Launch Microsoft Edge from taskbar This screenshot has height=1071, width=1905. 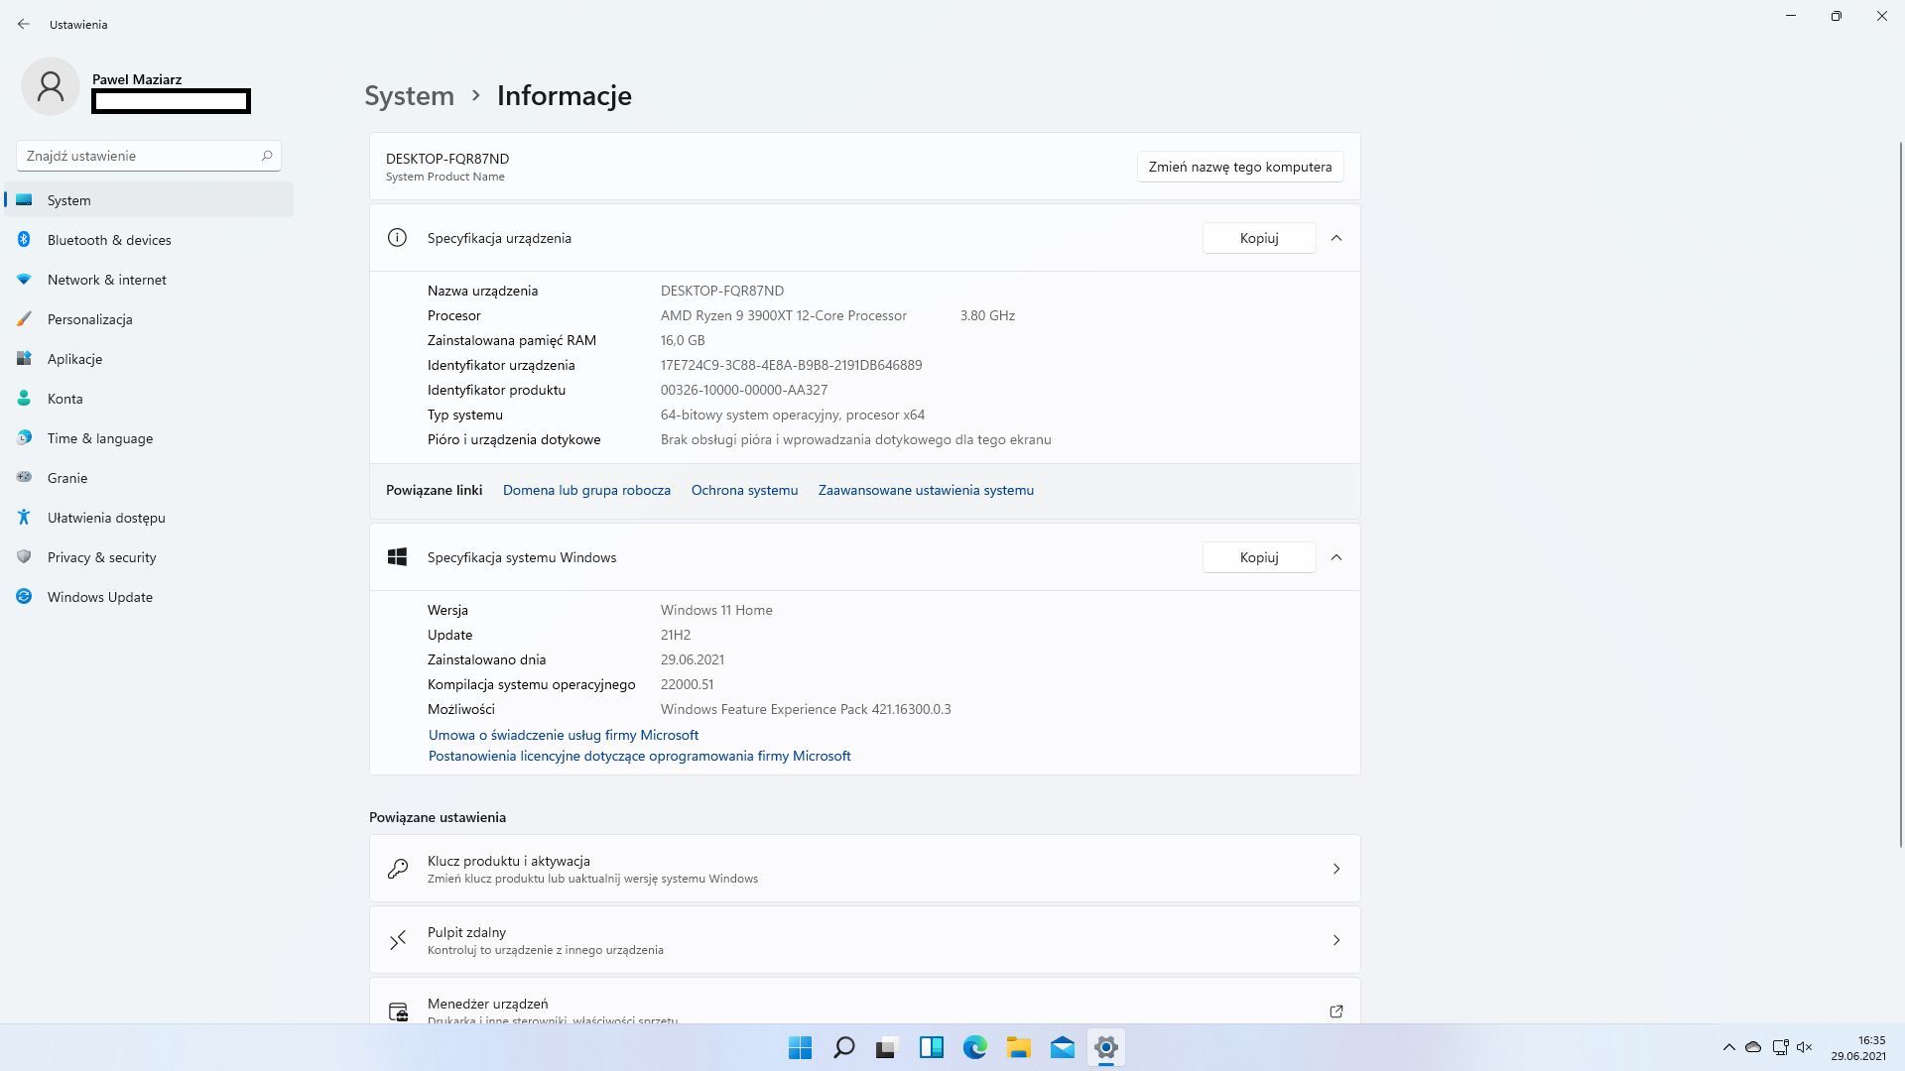click(x=974, y=1047)
